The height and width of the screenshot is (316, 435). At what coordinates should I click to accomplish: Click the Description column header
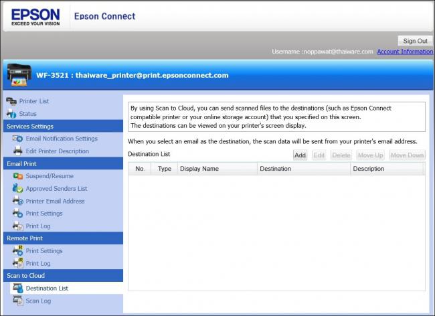point(387,169)
